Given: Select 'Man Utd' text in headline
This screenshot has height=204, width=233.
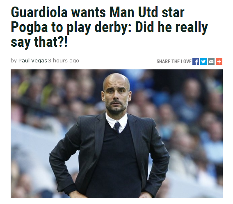Looking at the screenshot, I should coord(133,12).
